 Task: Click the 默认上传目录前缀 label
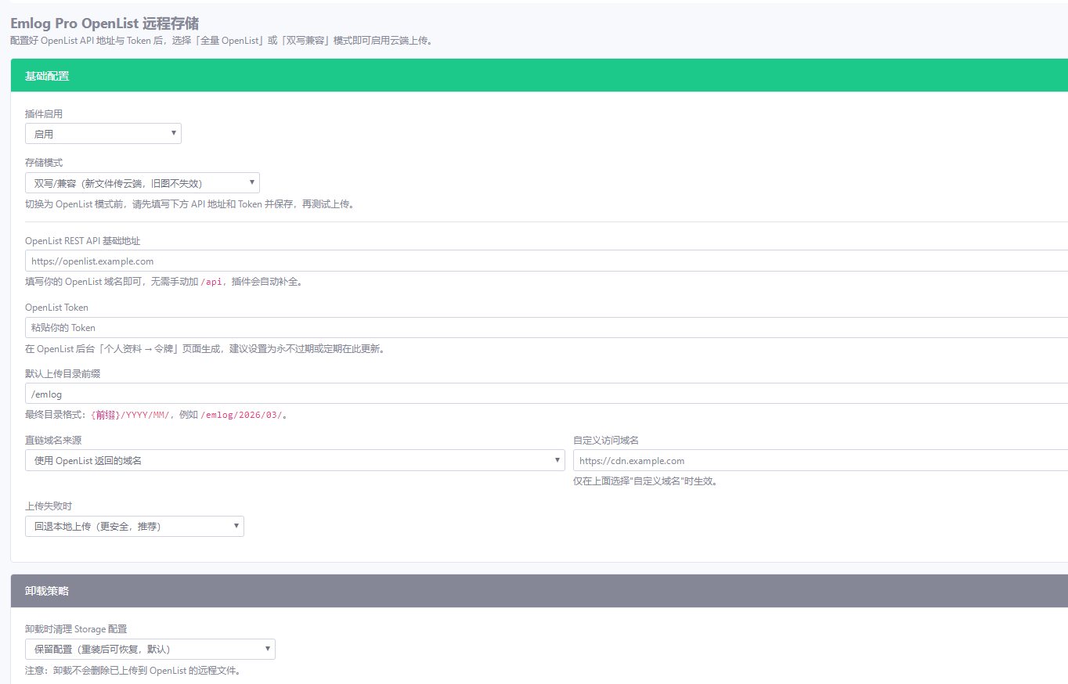[63, 374]
